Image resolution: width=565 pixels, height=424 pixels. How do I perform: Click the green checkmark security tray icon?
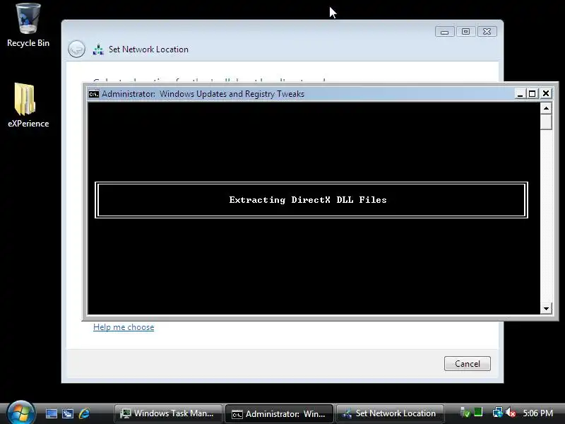pos(465,413)
